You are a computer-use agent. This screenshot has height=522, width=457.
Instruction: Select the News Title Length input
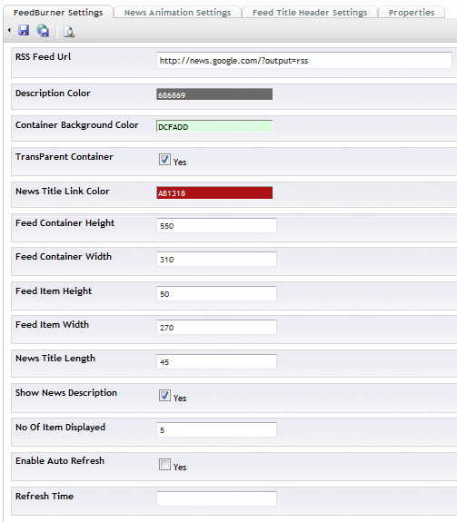tap(216, 362)
